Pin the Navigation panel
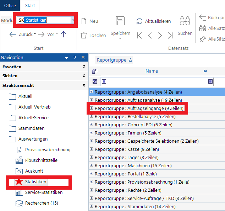This screenshot has width=225, height=211. (75, 58)
